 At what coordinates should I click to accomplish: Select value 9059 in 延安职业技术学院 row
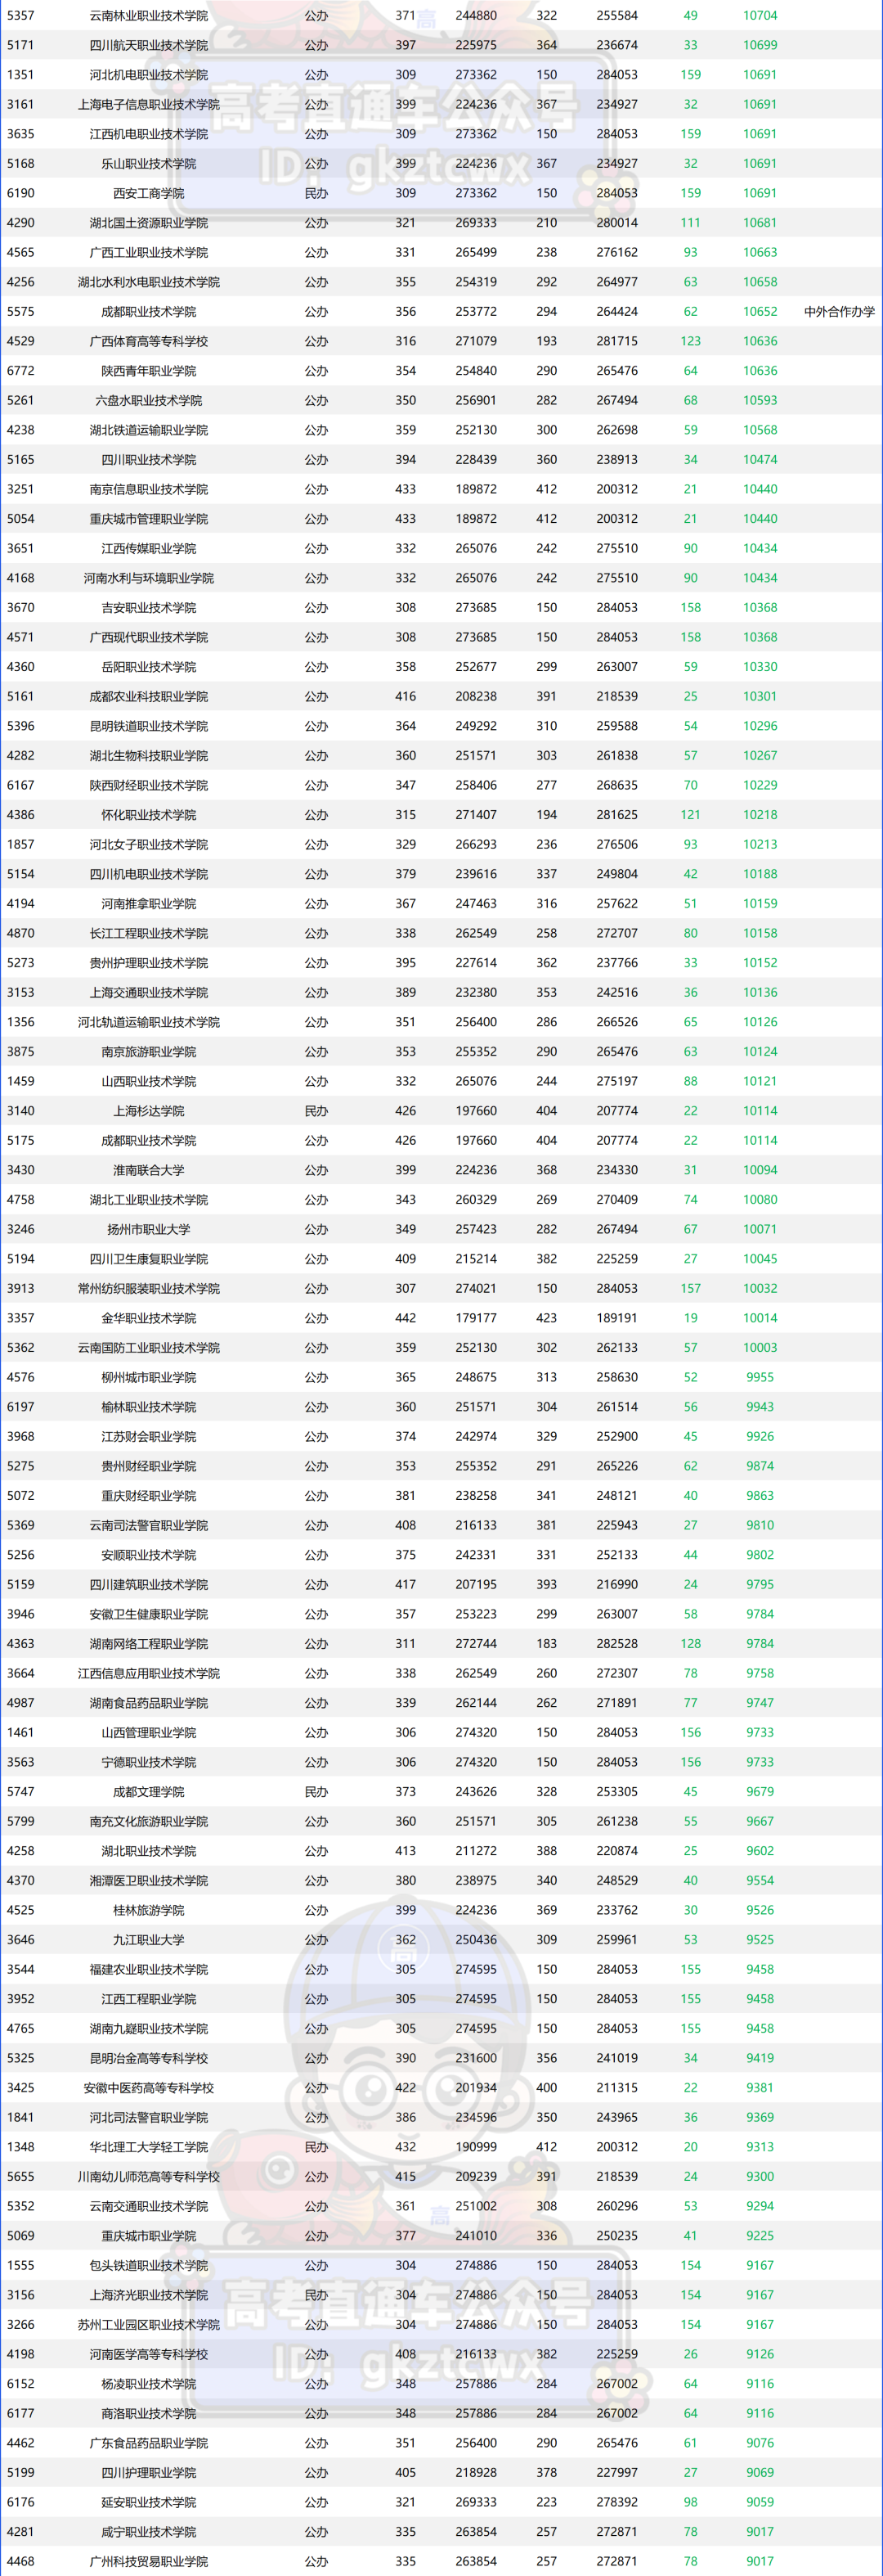pyautogui.click(x=760, y=2502)
